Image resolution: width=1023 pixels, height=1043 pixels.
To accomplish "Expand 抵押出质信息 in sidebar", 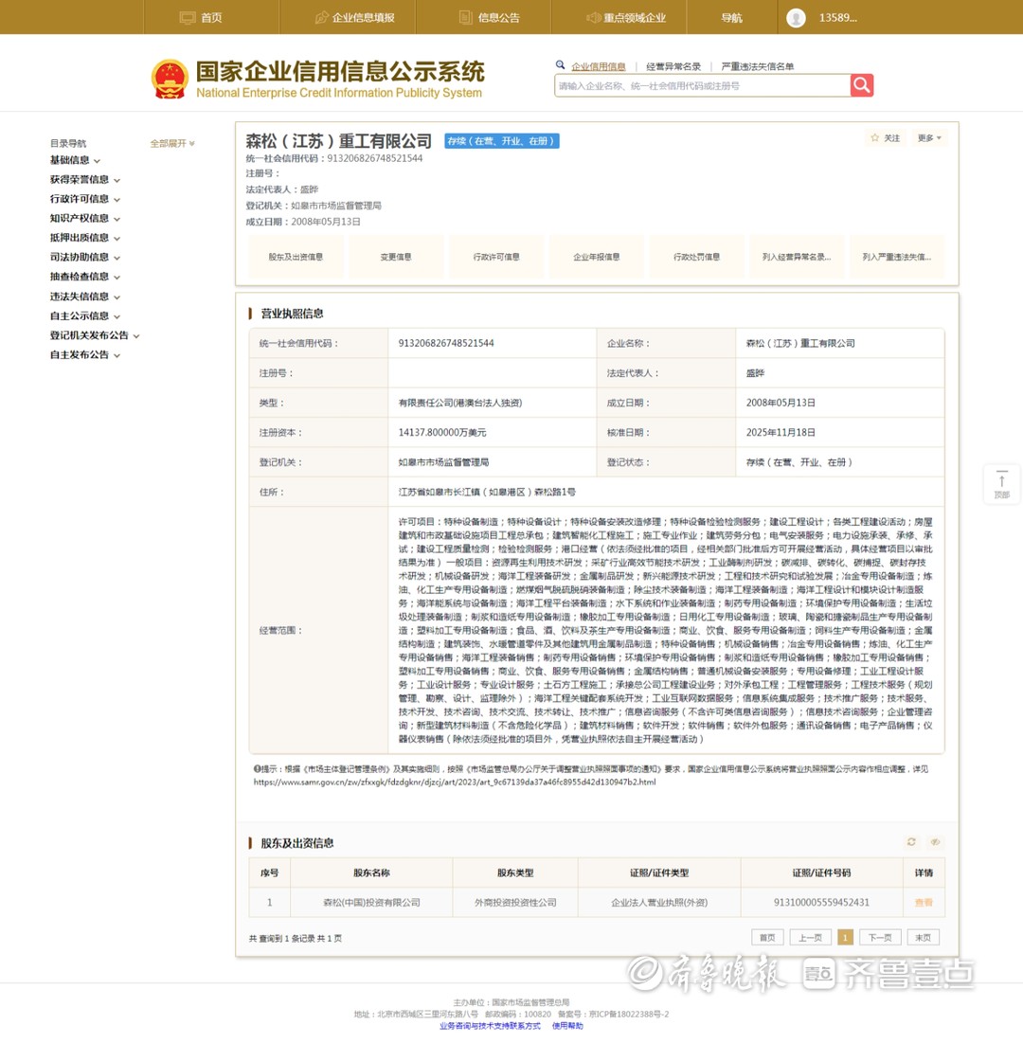I will (85, 238).
